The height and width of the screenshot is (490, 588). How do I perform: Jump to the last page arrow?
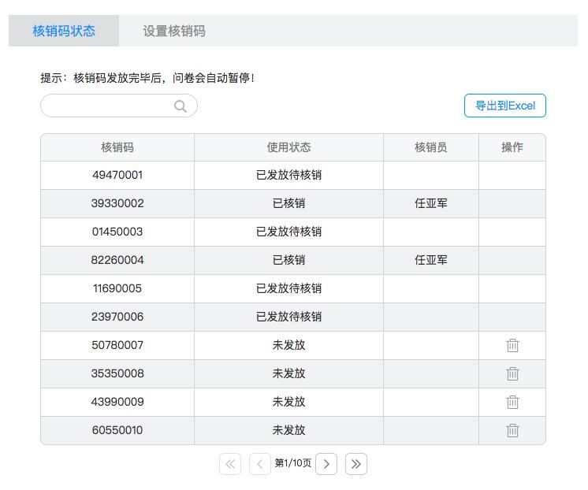point(356,464)
